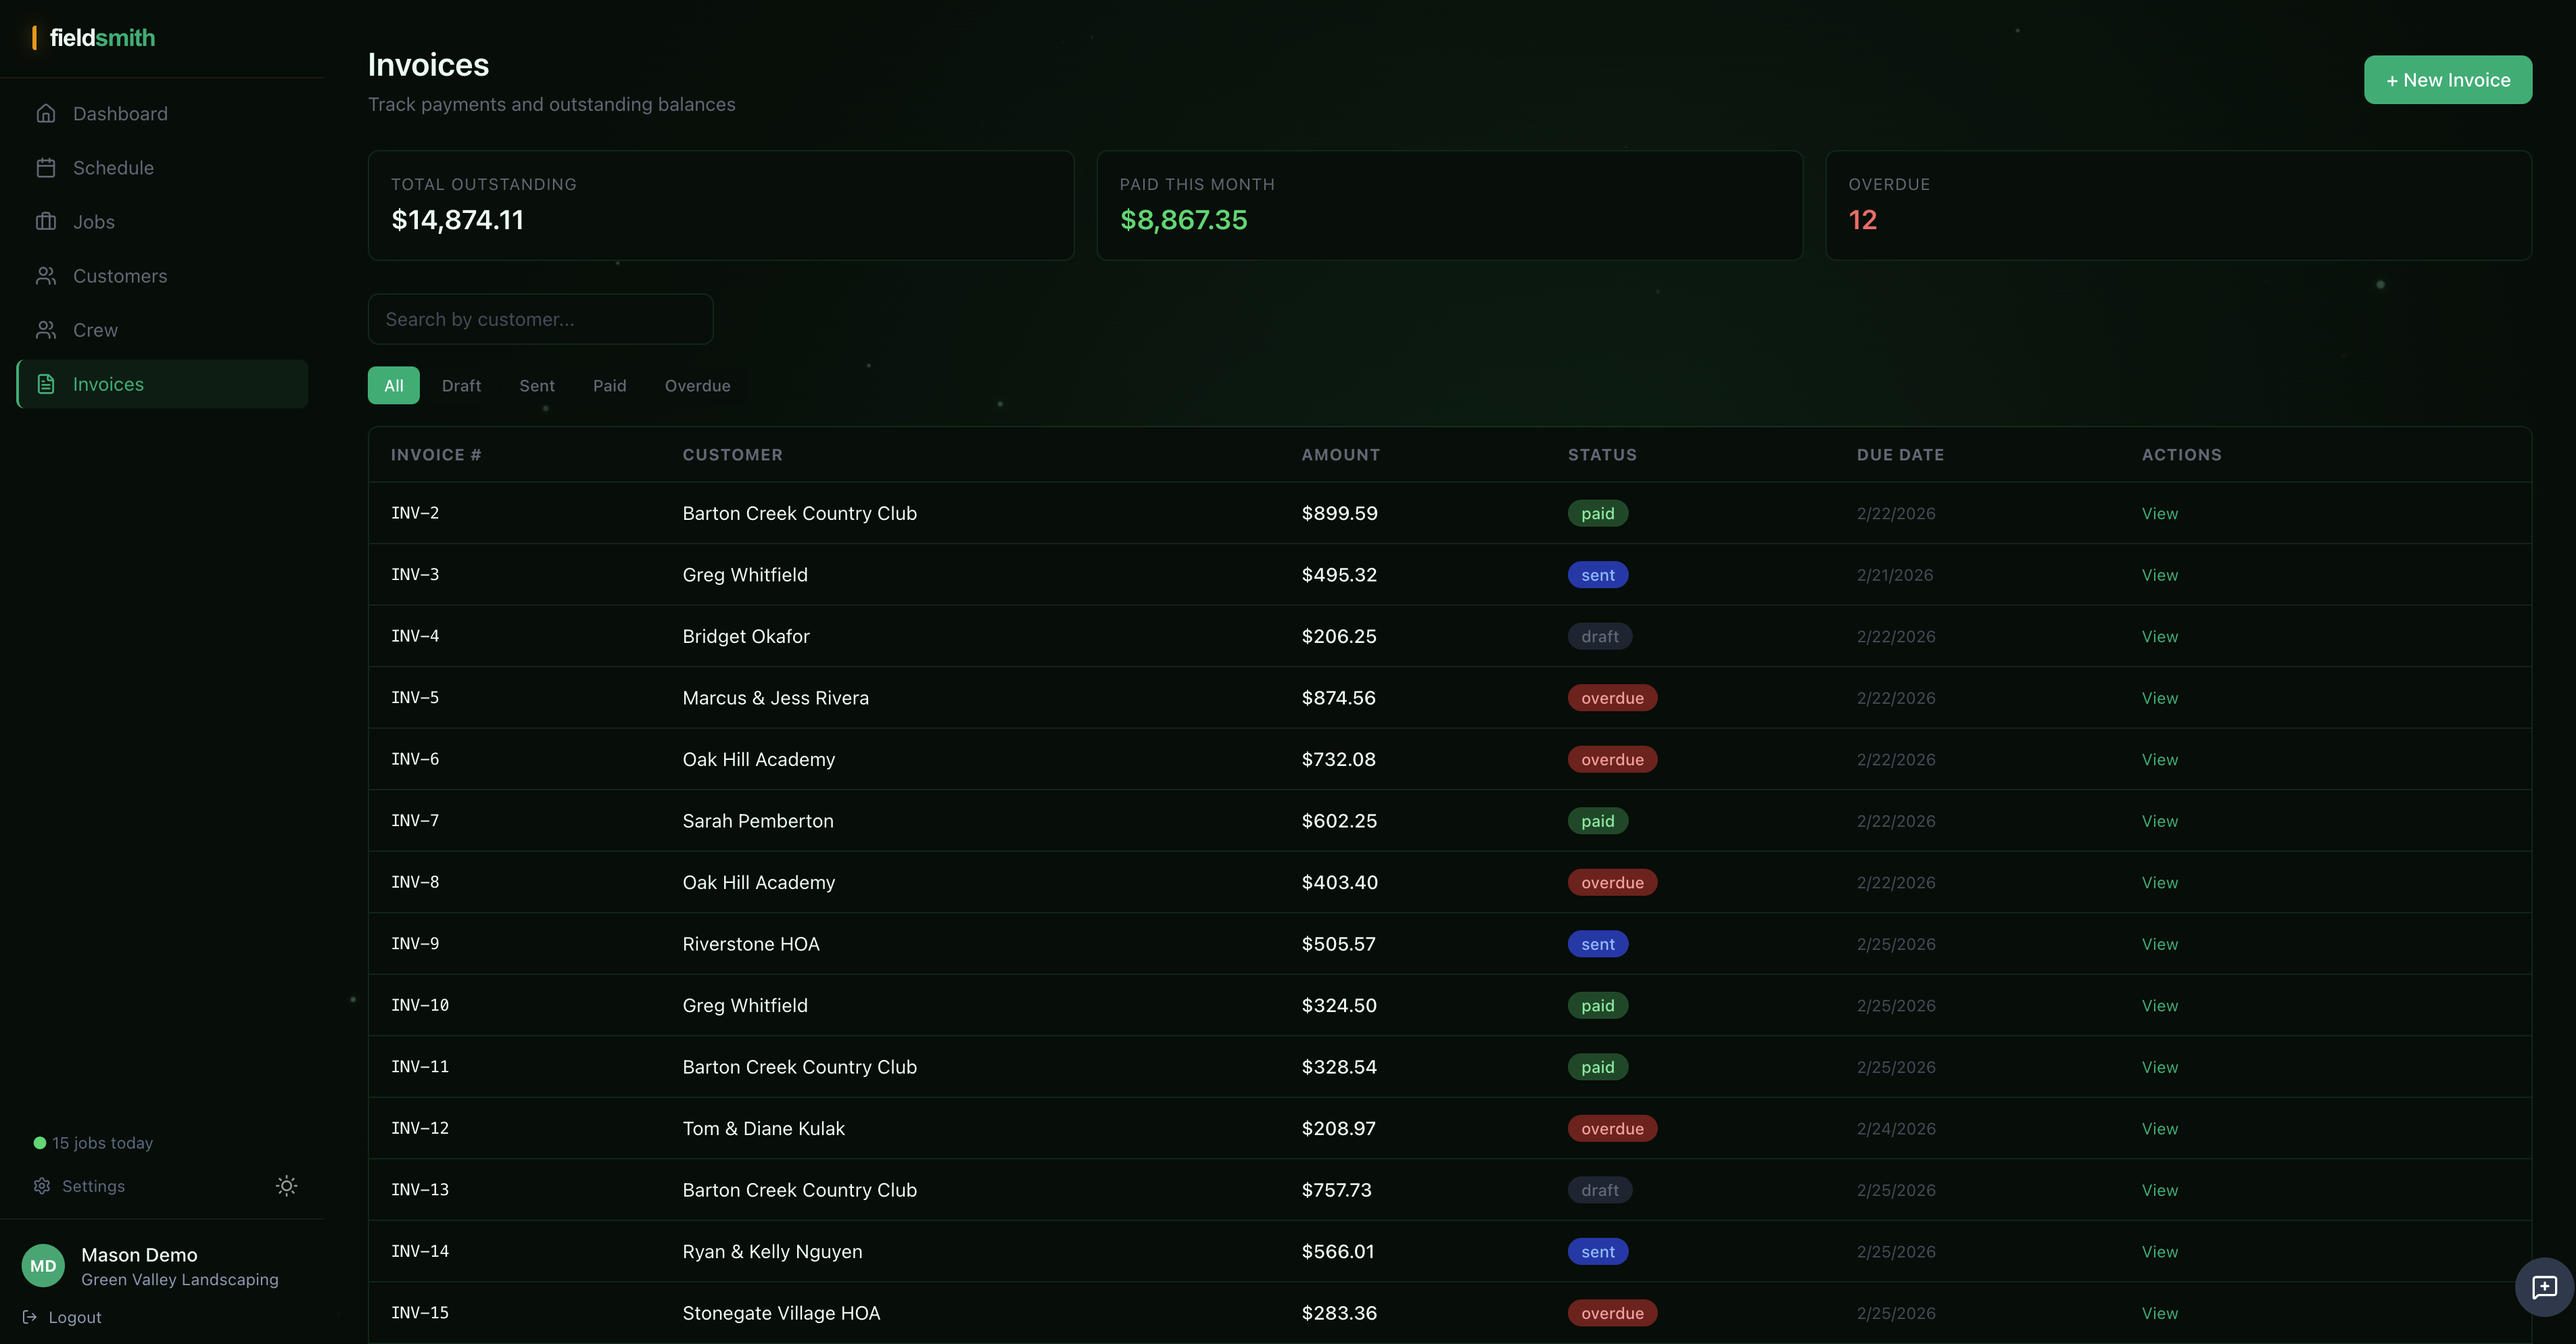This screenshot has height=1344, width=2576.
Task: Open the feedback chat bubble button
Action: click(x=2544, y=1287)
